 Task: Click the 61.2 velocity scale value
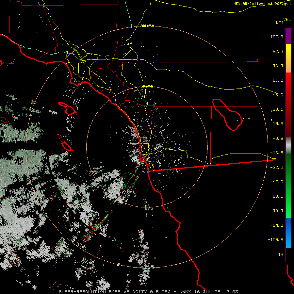(278, 80)
